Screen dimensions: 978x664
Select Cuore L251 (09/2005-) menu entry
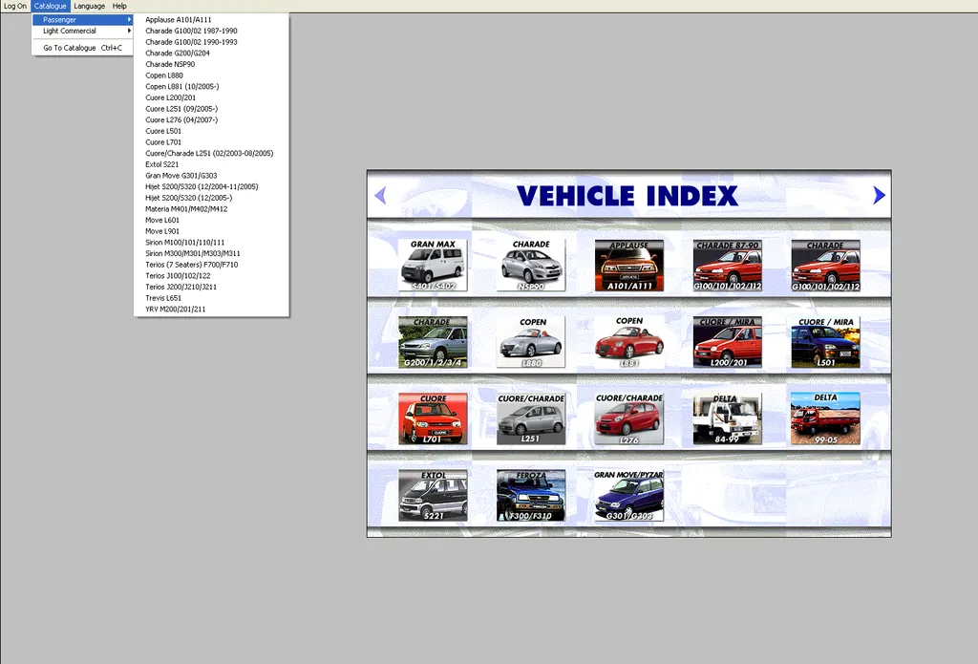pyautogui.click(x=211, y=109)
